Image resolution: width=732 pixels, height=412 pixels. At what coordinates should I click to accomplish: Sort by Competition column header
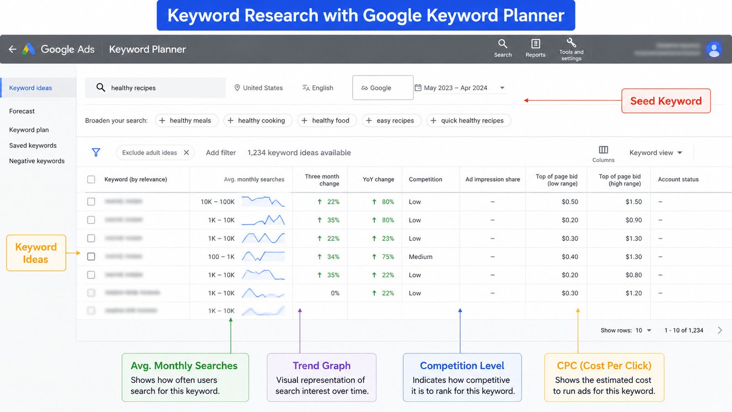point(425,179)
